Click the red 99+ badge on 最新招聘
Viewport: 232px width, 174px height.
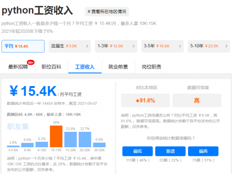coord(31,62)
